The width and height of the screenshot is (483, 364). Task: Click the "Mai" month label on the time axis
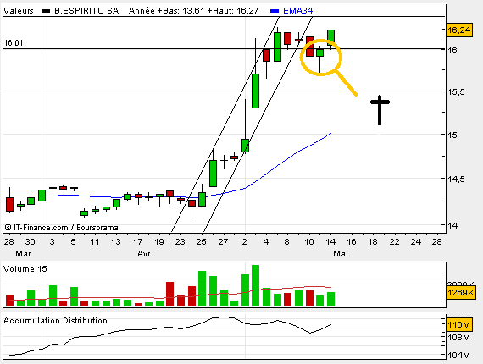pyautogui.click(x=341, y=254)
